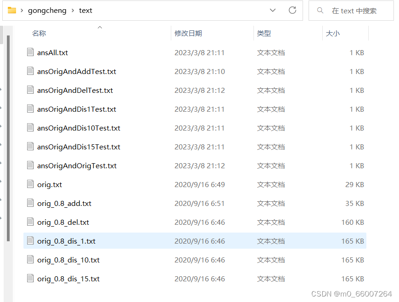Click date 2020/9/16 6:51 of orig_0.8_add.txt

199,204
